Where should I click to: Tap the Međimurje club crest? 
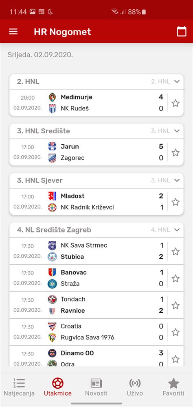click(52, 97)
